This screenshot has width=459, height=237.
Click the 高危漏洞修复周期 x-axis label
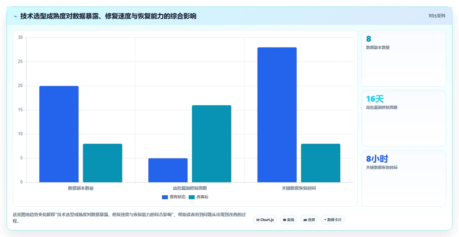click(x=190, y=188)
